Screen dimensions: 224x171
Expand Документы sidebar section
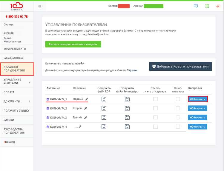17,101
